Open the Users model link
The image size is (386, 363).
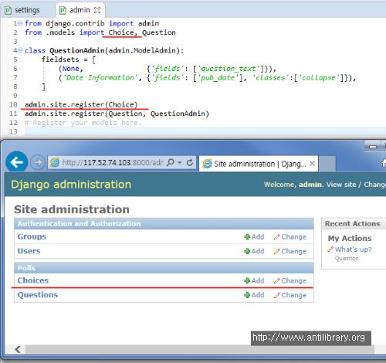[29, 251]
